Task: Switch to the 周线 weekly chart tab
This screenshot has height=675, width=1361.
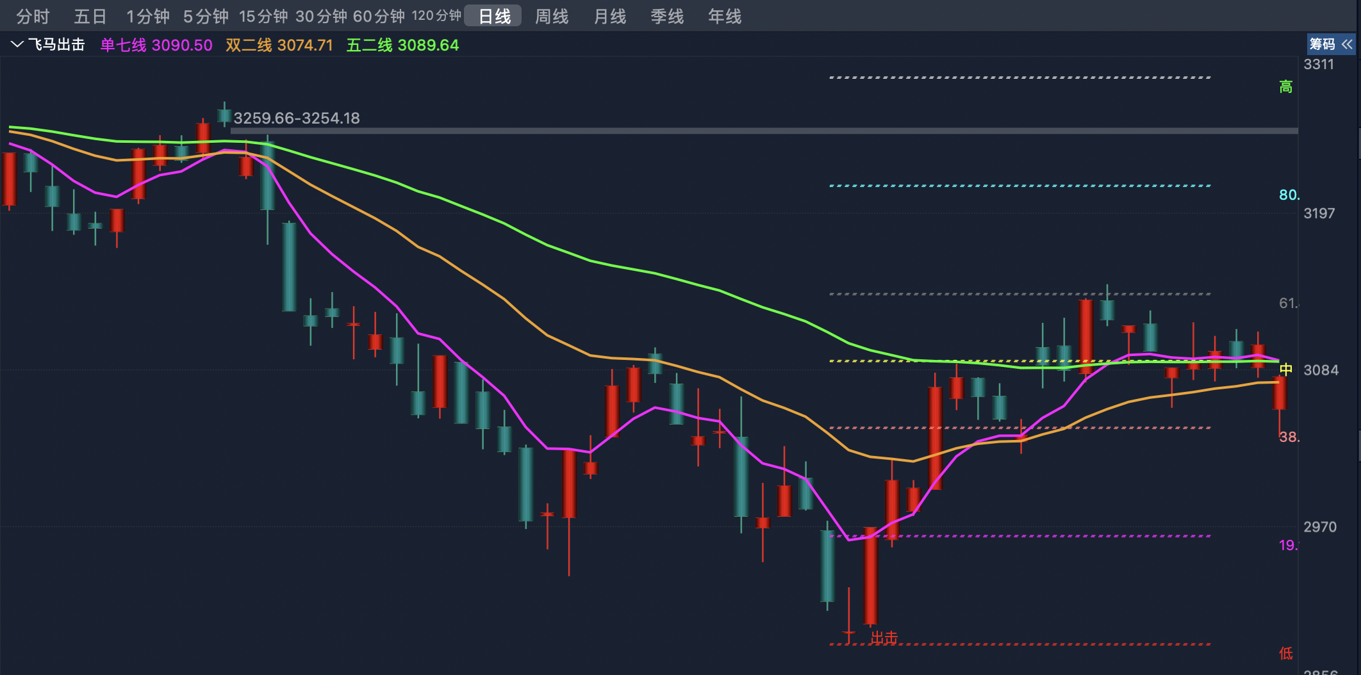Action: click(x=550, y=17)
